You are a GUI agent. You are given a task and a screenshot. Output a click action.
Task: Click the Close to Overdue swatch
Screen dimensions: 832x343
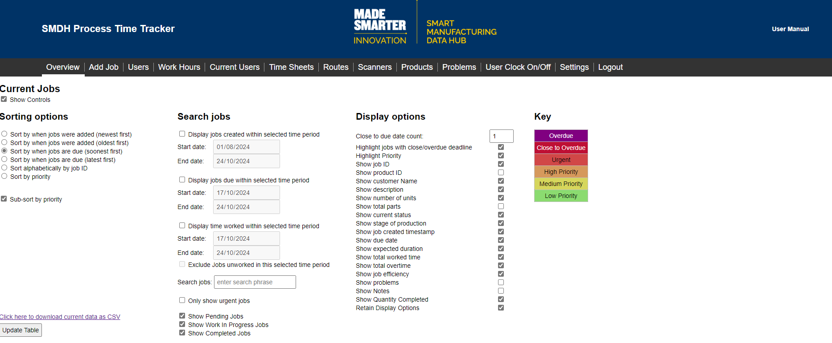(561, 148)
